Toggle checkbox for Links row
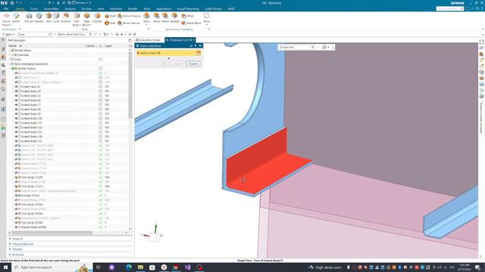Image resolution: width=485 pixels, height=272 pixels. point(101,59)
